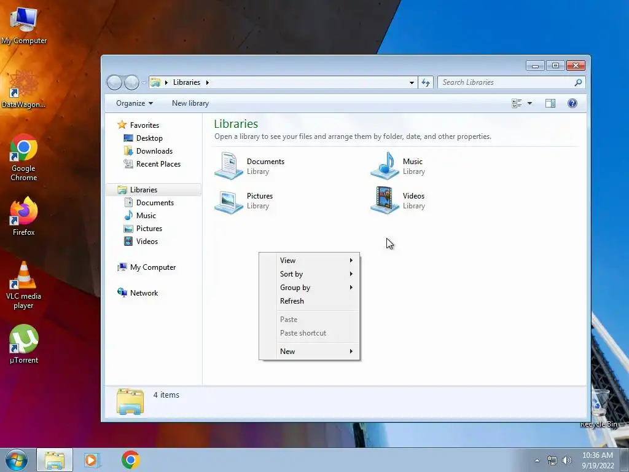
Task: Click the Help question mark icon
Action: [x=572, y=103]
